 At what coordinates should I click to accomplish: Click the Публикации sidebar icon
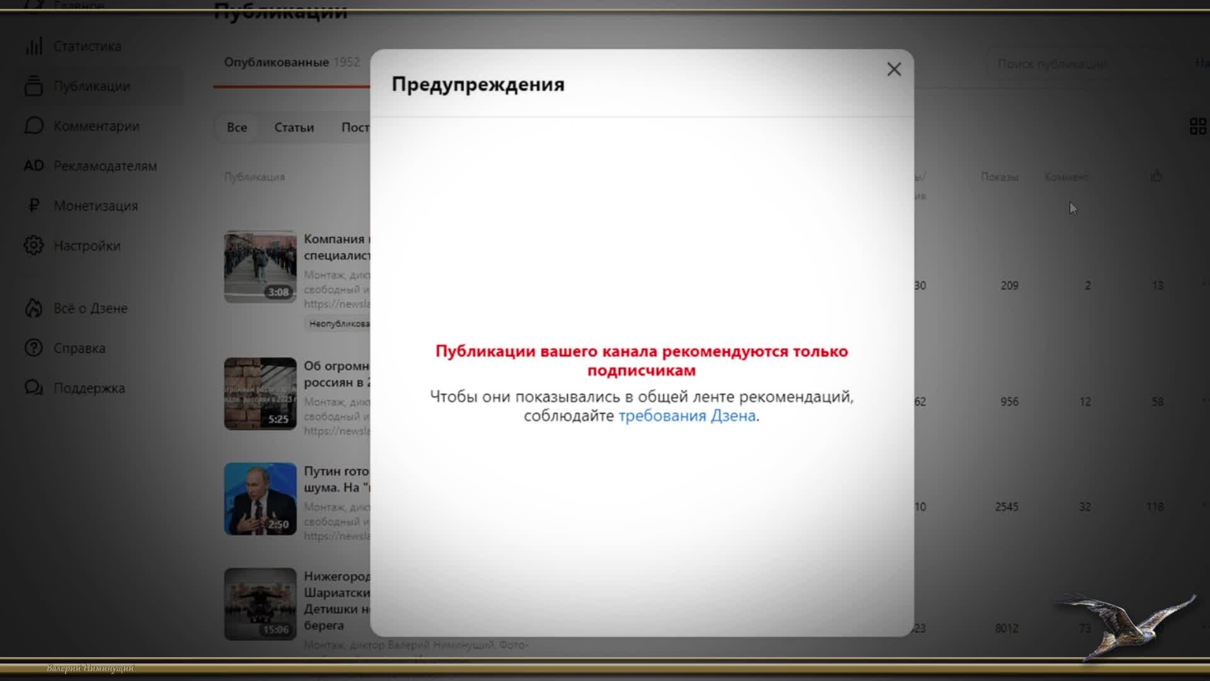33,86
